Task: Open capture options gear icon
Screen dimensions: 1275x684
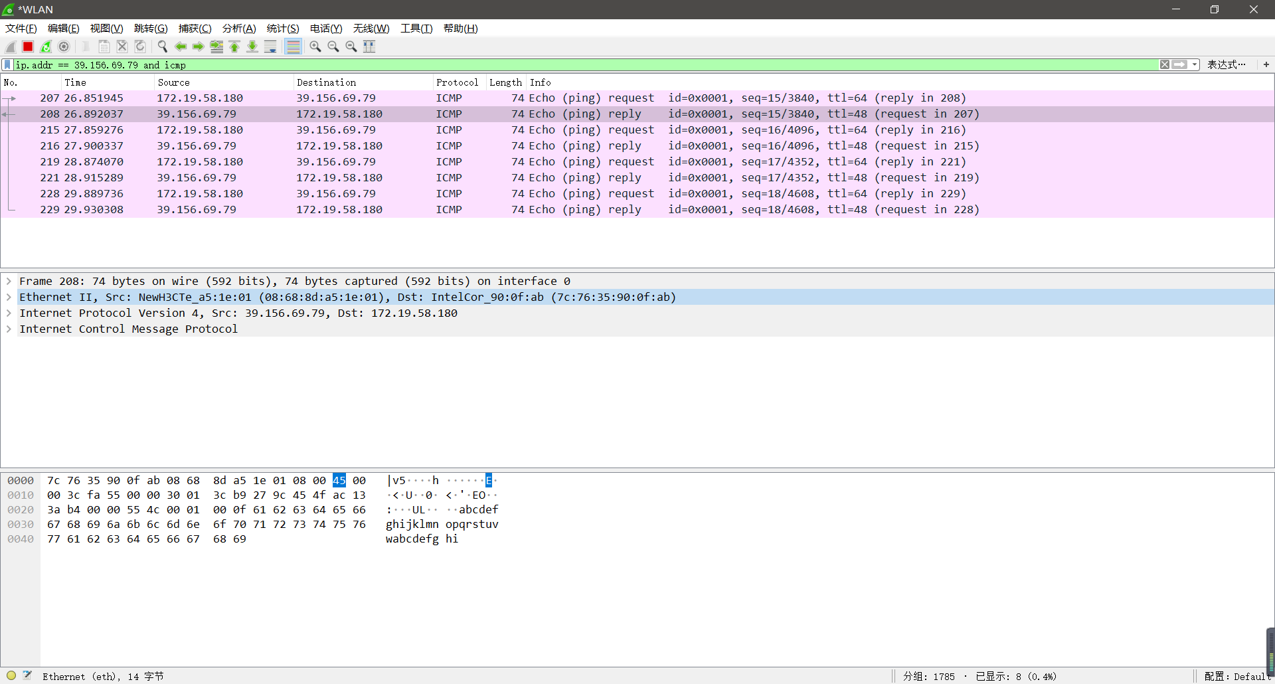Action: [64, 46]
